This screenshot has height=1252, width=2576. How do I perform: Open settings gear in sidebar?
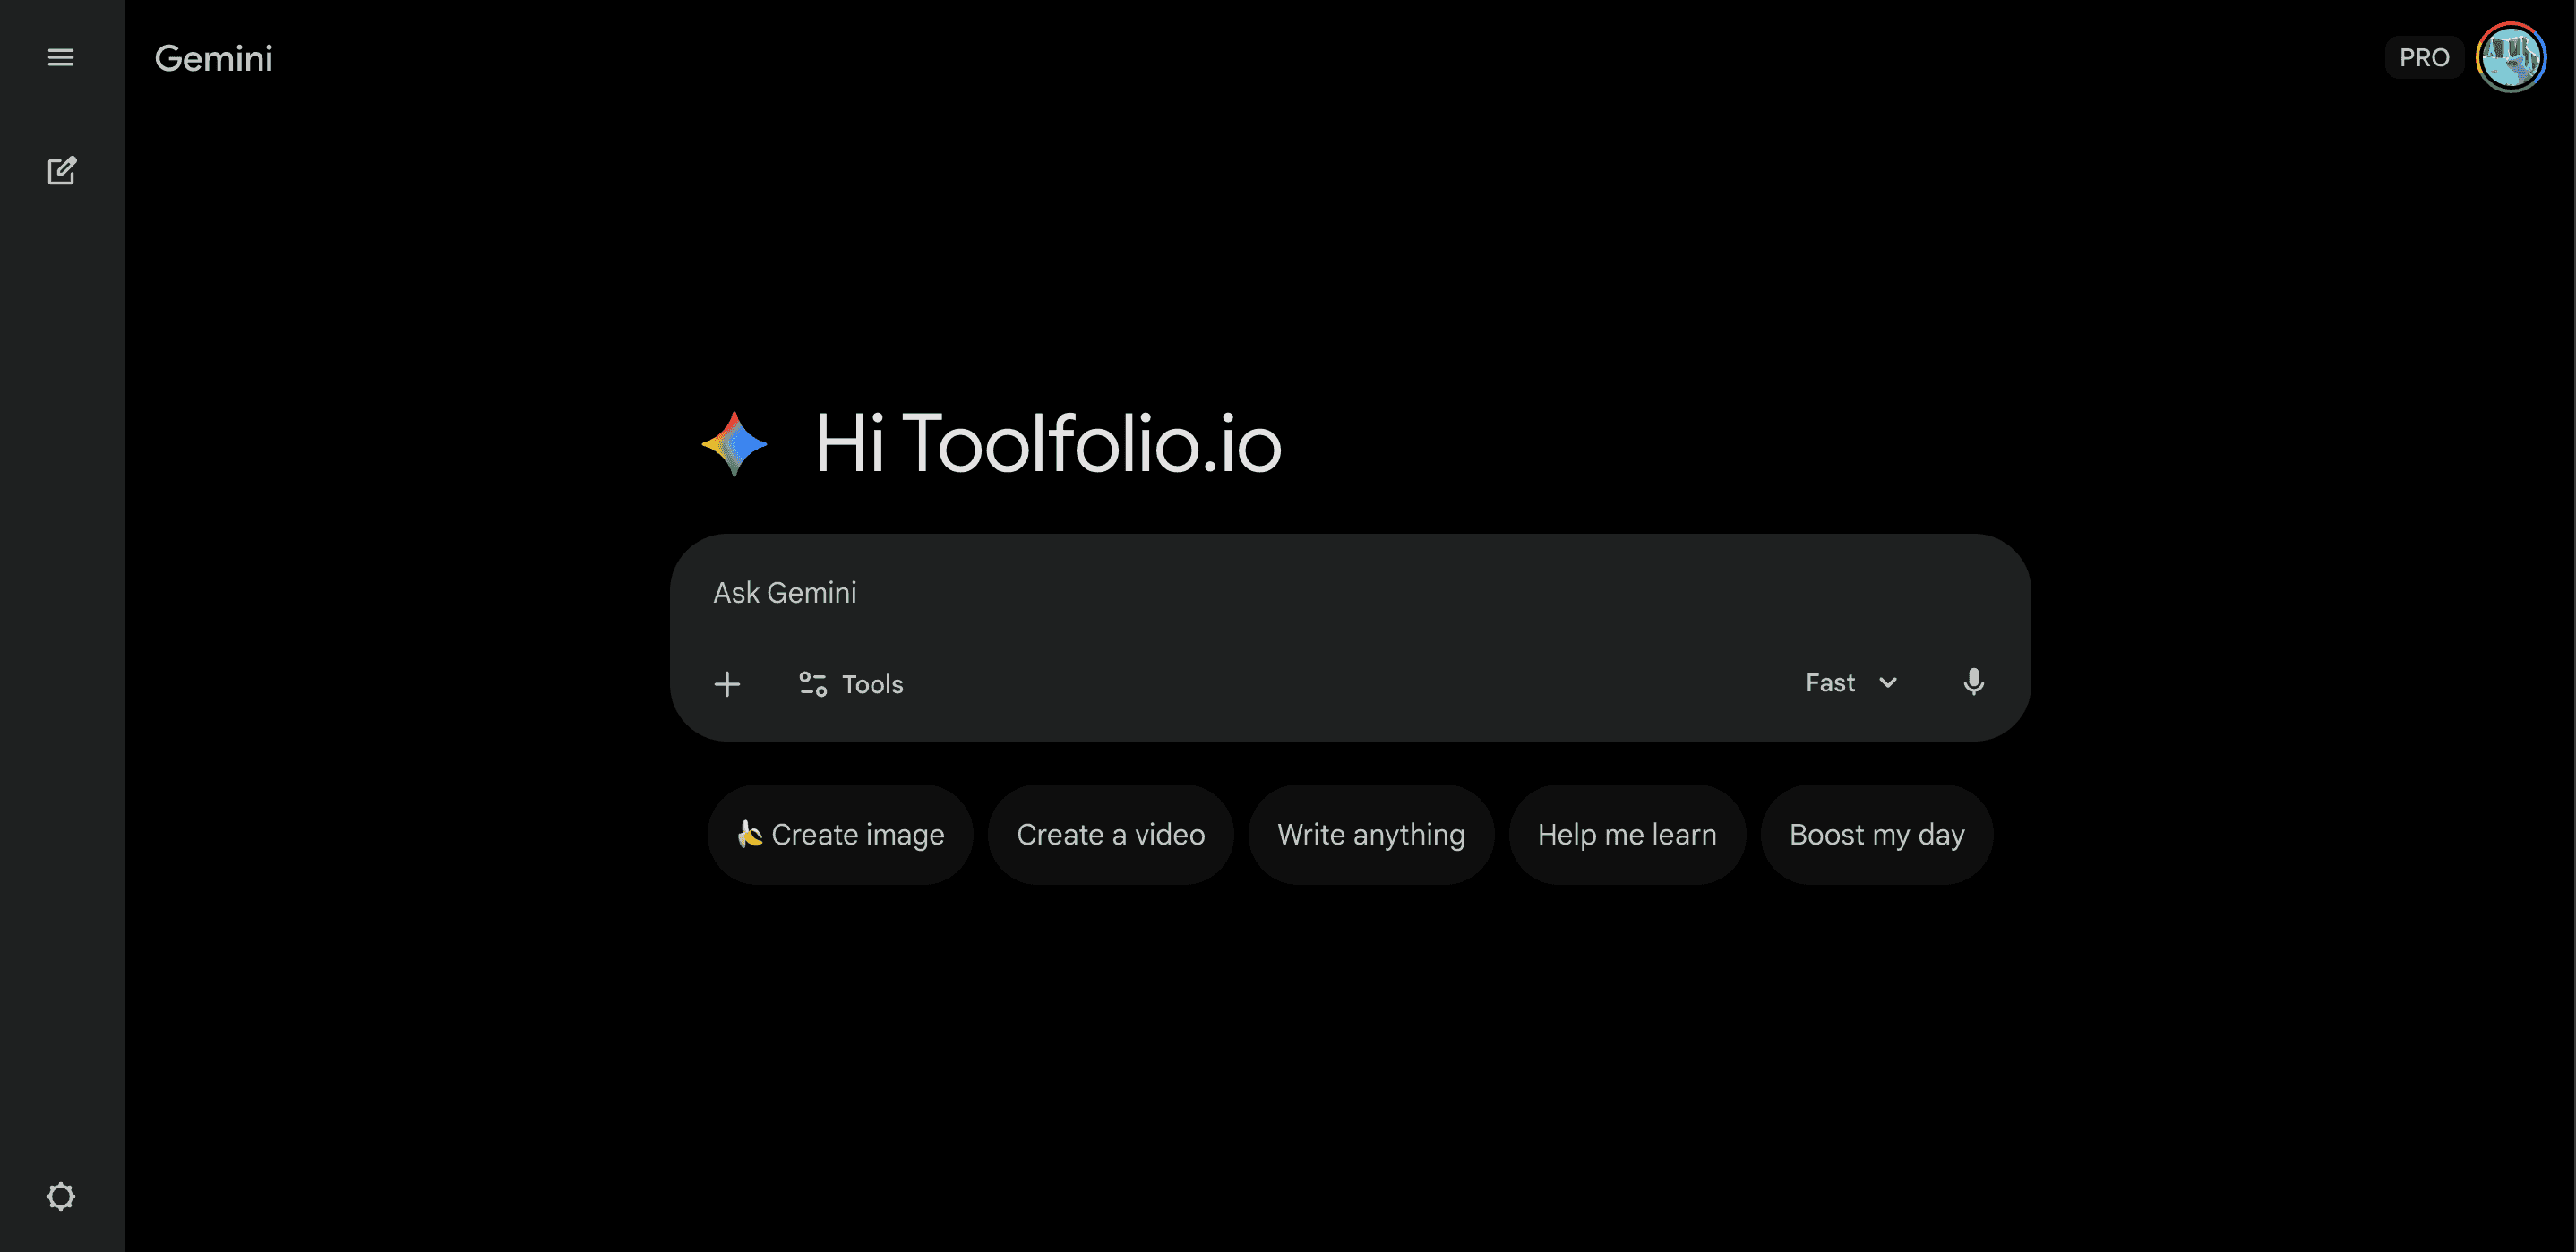click(x=61, y=1196)
